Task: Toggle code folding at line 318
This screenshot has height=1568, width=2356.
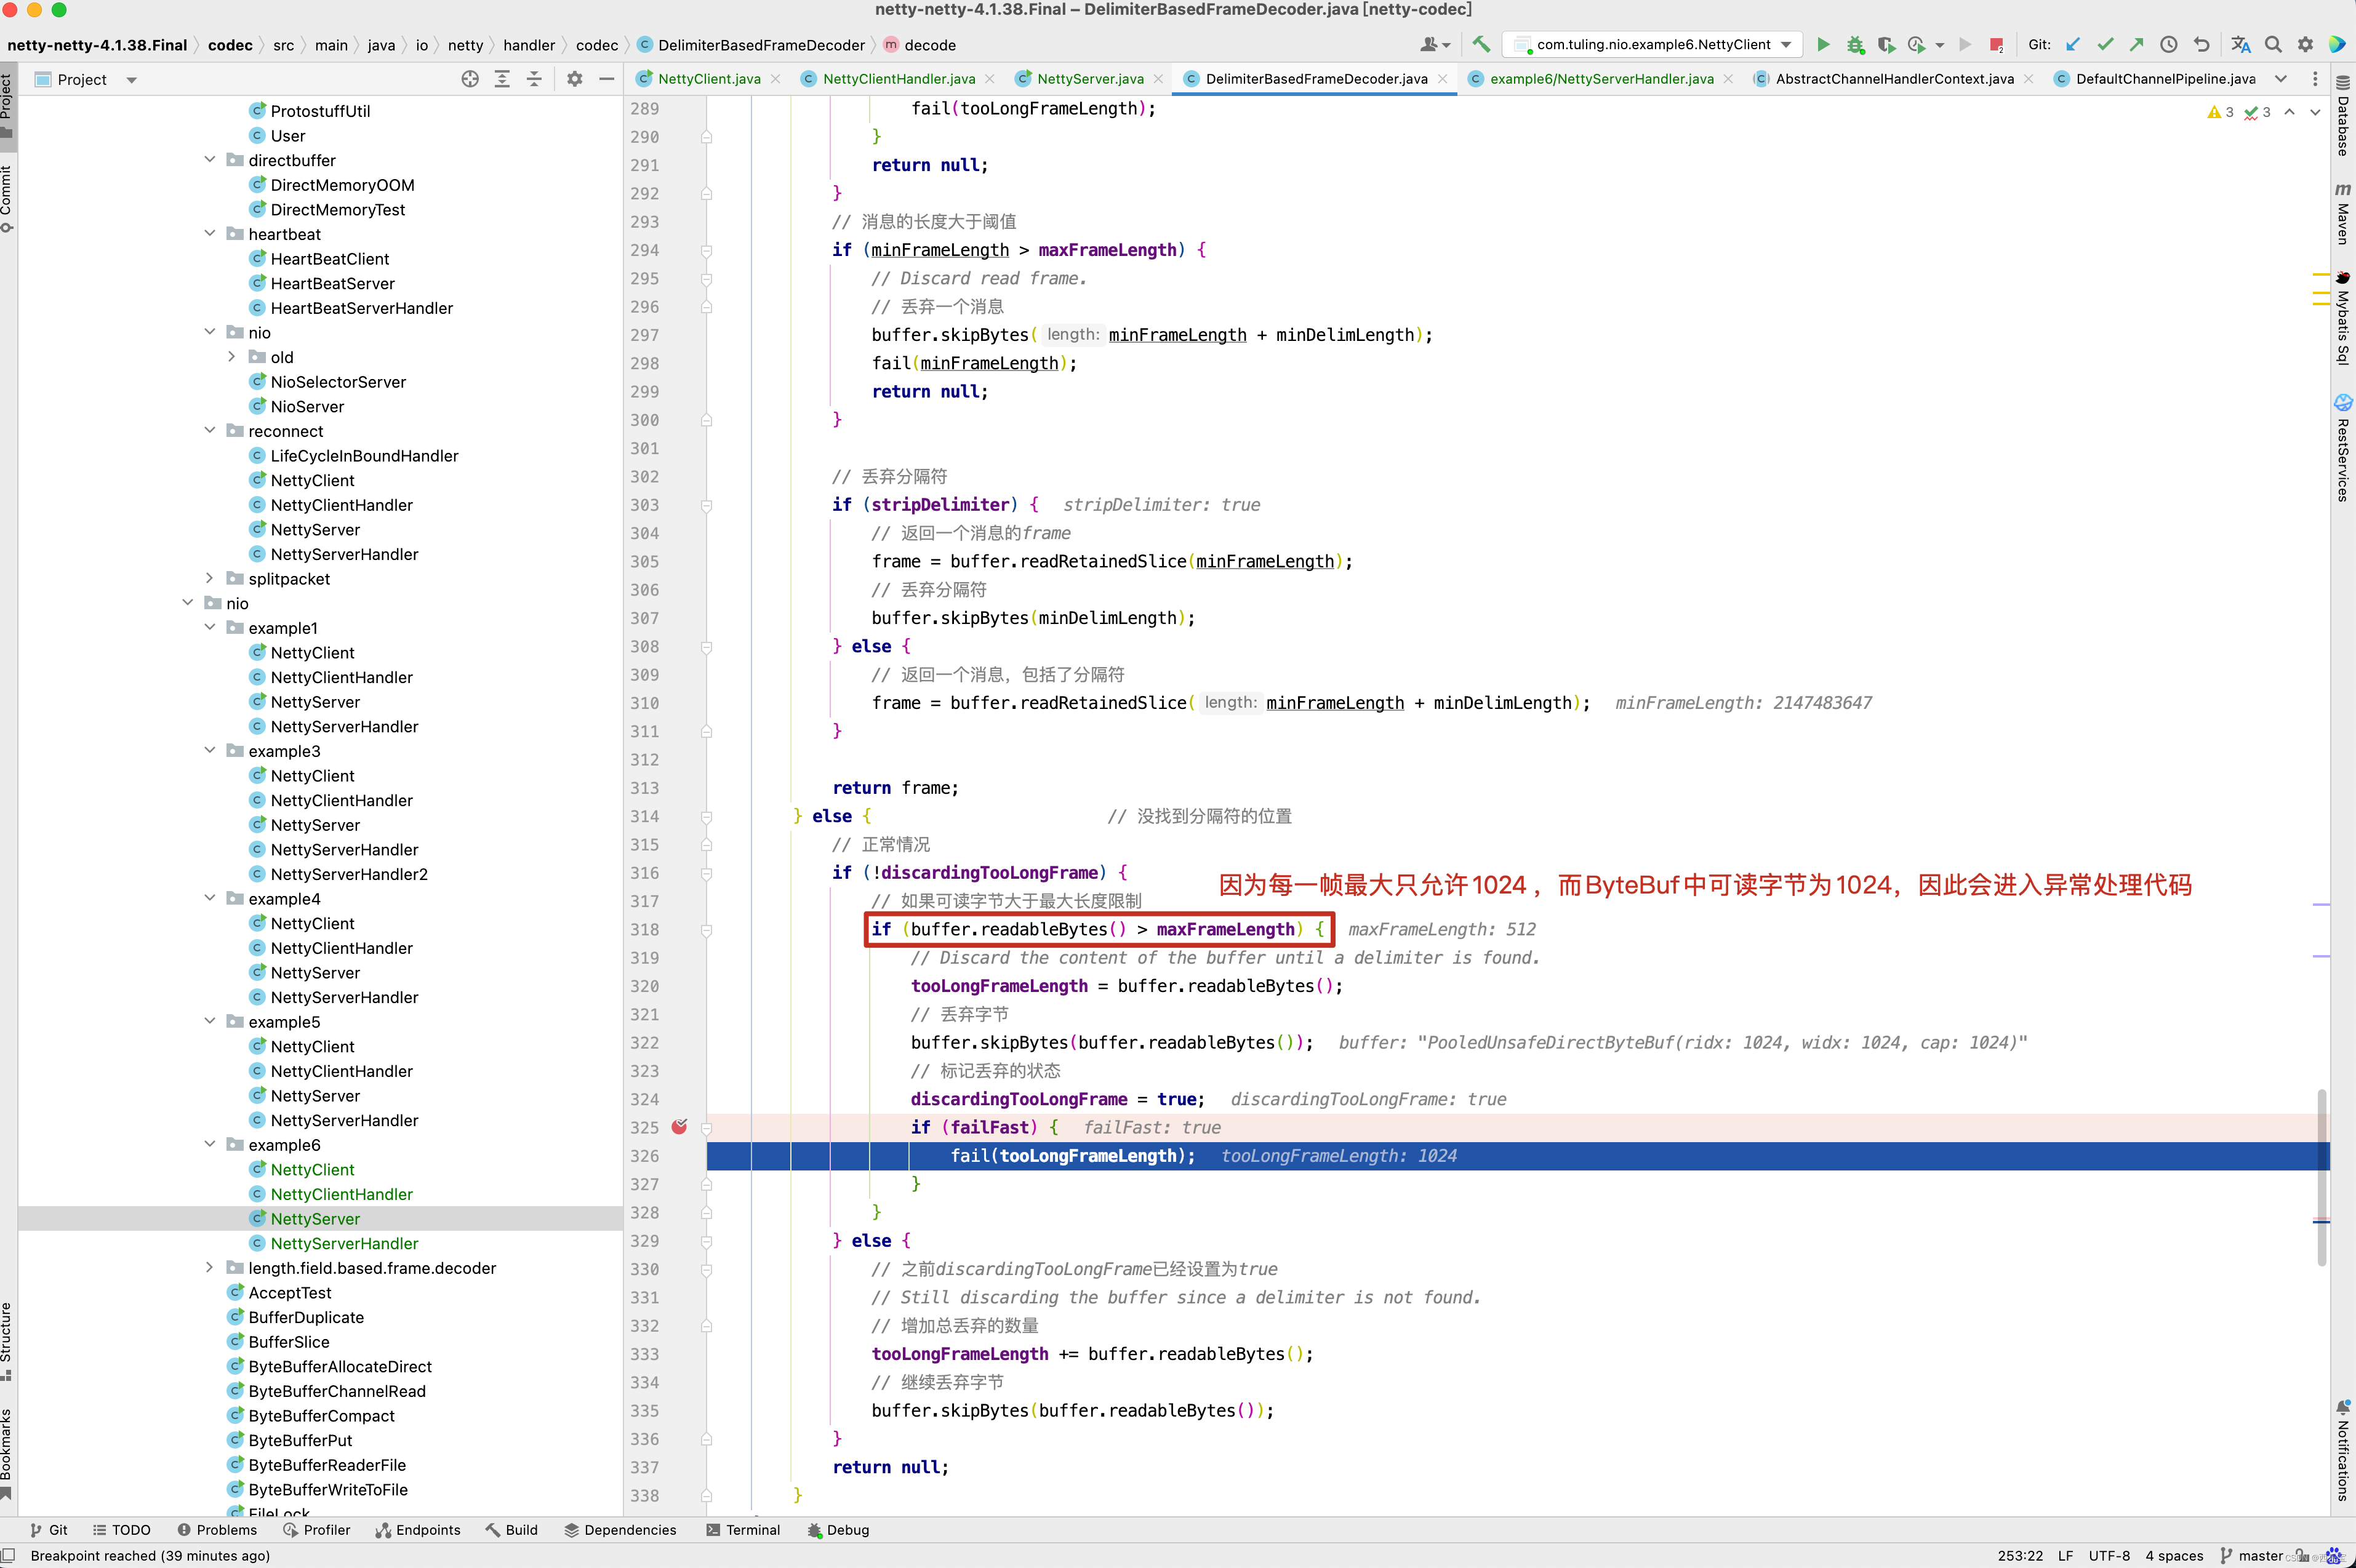Action: coord(706,930)
